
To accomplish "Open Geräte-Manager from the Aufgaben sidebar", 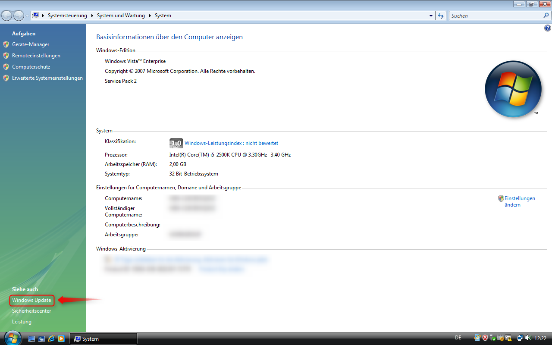I will tap(31, 44).
